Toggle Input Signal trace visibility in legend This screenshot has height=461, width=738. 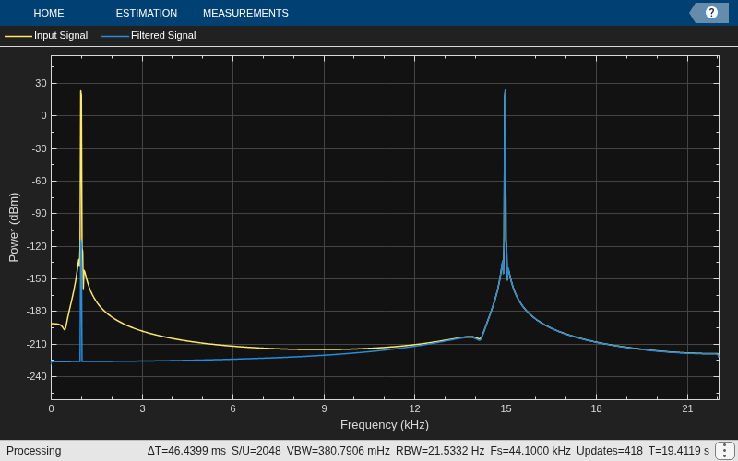[61, 35]
